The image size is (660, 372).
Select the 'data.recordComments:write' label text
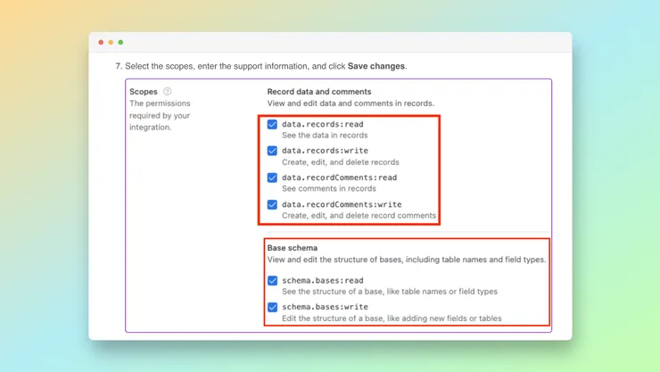pyautogui.click(x=342, y=204)
